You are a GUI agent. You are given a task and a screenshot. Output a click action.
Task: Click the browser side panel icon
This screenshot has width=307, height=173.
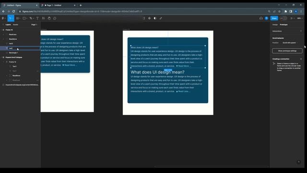pyautogui.click(x=291, y=12)
